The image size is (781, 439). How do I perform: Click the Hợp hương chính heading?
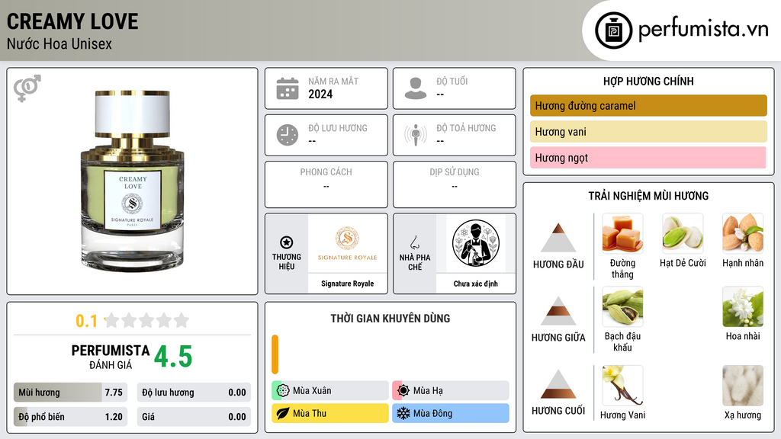[x=648, y=81]
